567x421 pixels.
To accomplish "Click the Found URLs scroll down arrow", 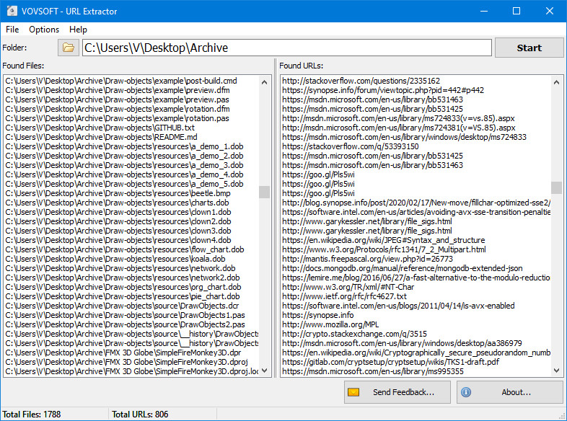I will click(556, 370).
